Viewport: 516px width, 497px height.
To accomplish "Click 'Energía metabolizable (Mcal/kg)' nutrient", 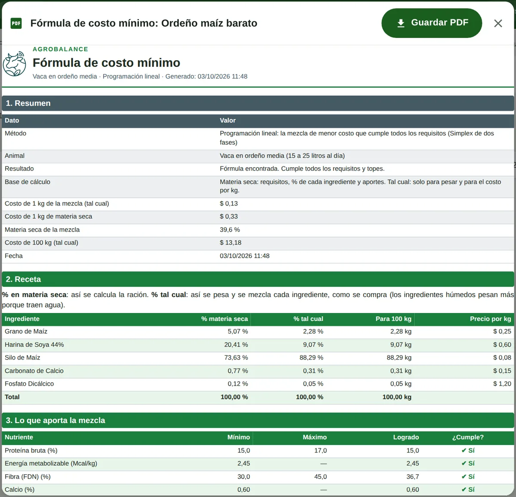I will click(51, 463).
